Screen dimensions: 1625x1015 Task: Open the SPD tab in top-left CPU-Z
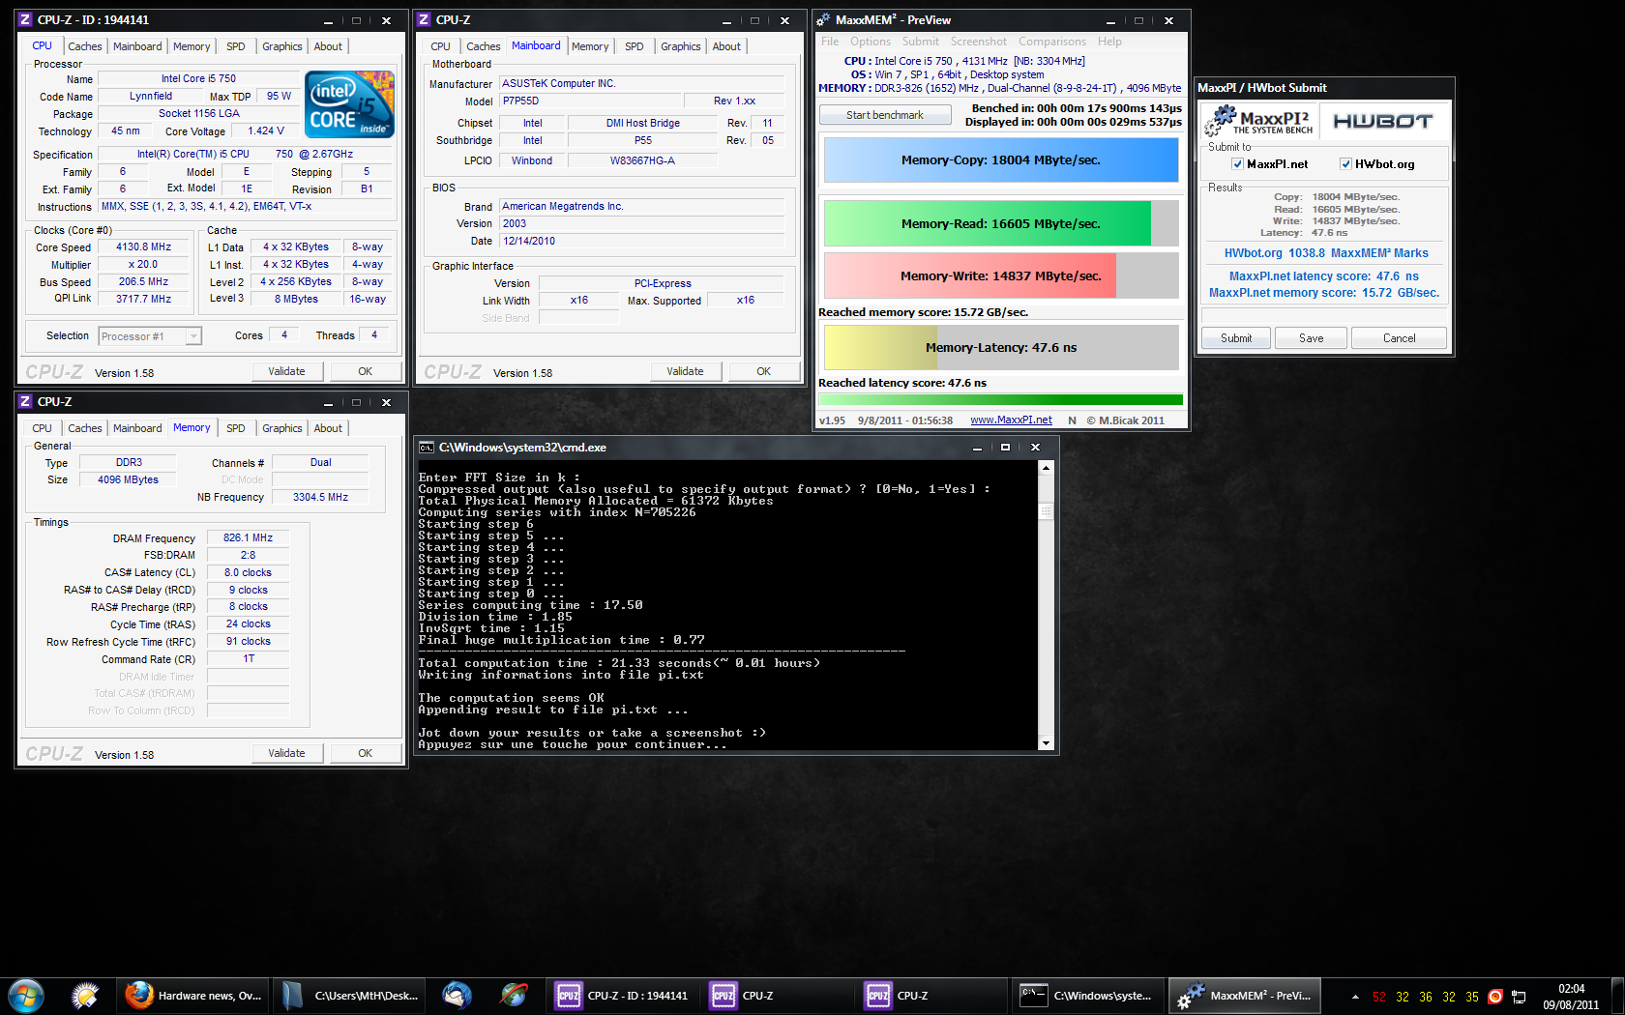tap(236, 46)
